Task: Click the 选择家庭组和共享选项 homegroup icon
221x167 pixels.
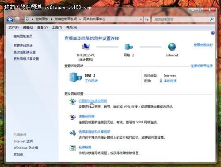Action: [72, 133]
